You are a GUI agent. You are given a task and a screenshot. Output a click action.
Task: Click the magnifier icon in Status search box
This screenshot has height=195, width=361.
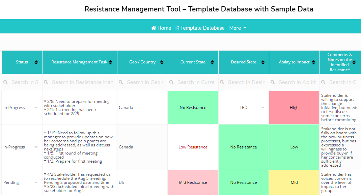click(x=6, y=82)
